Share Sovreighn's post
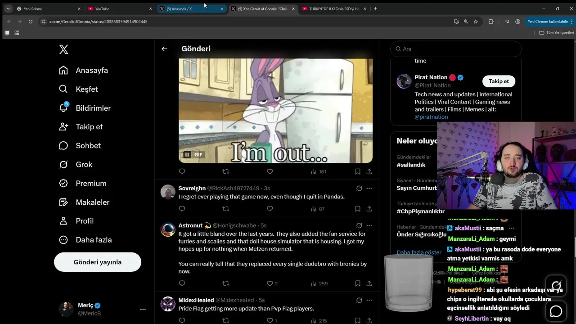The height and width of the screenshot is (324, 576). pyautogui.click(x=369, y=209)
